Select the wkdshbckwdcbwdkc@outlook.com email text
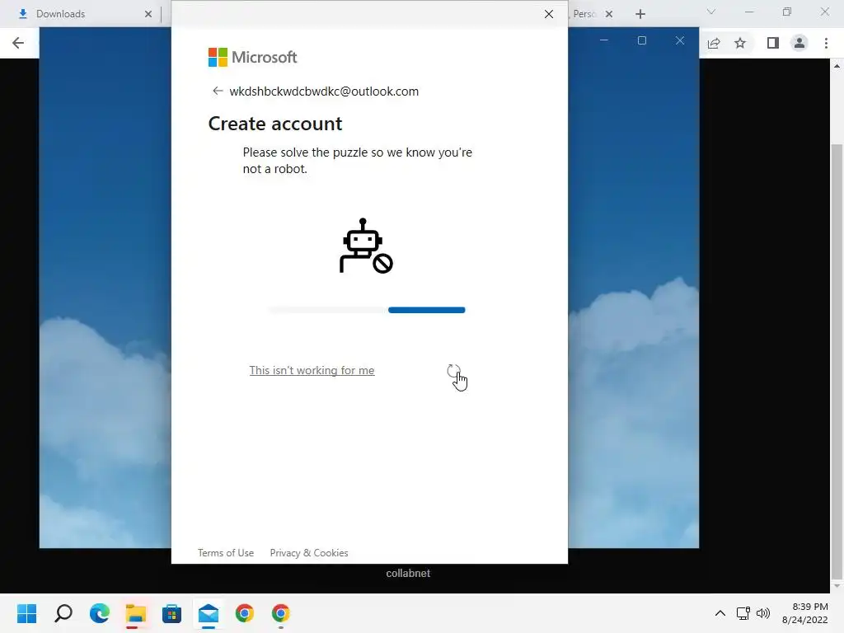Screen dimensions: 844x633 [x=324, y=91]
